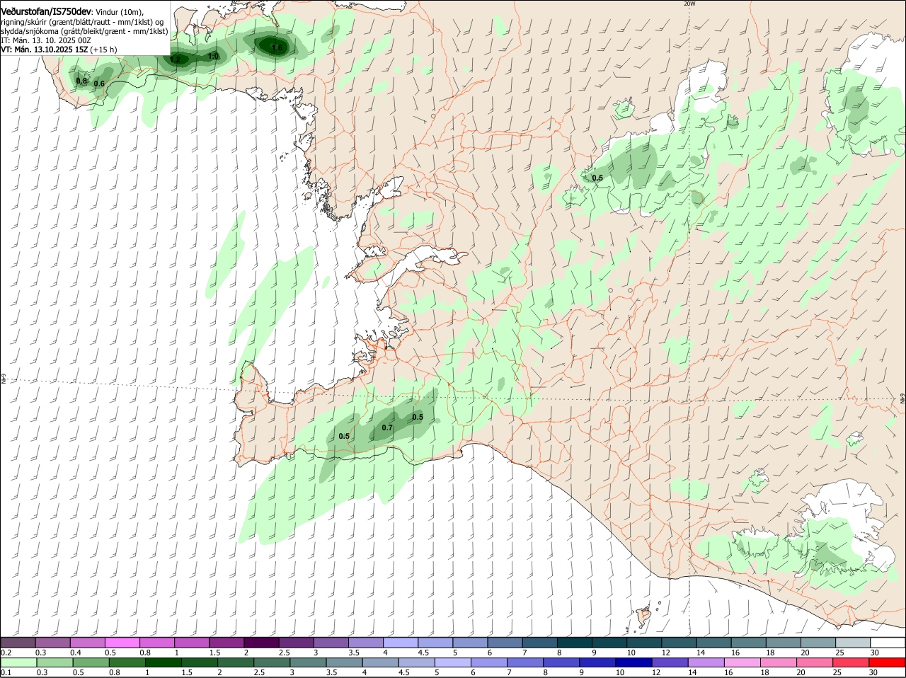Select the darkest green legend swatch labeled 1
Viewport: 906px width, 678px height.
[x=163, y=662]
